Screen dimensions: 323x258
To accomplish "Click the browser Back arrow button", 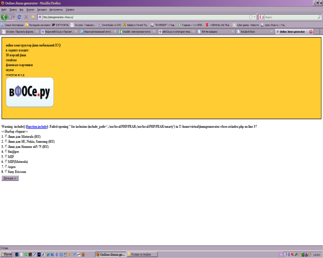I will point(4,17).
